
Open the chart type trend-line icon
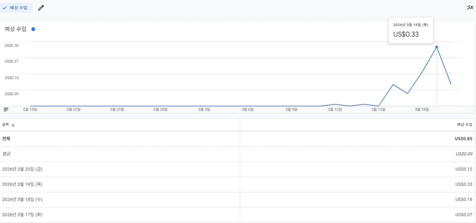(470, 8)
